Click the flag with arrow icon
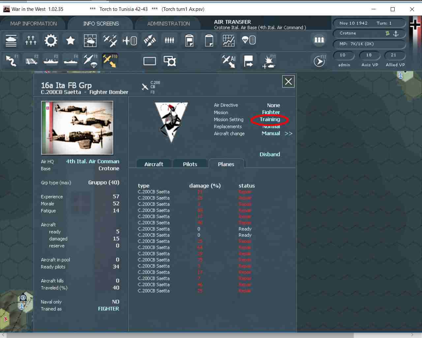422x338 pixels. pyautogui.click(x=248, y=61)
